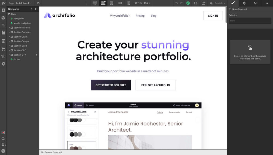Expand Section-CTA in Navigator

click(x=9, y=55)
